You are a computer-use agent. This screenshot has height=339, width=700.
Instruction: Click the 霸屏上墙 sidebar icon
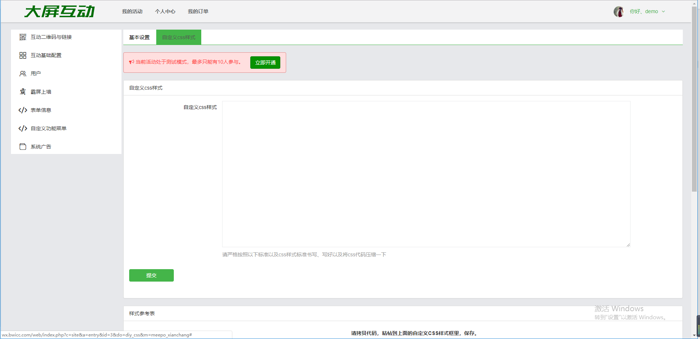point(23,92)
